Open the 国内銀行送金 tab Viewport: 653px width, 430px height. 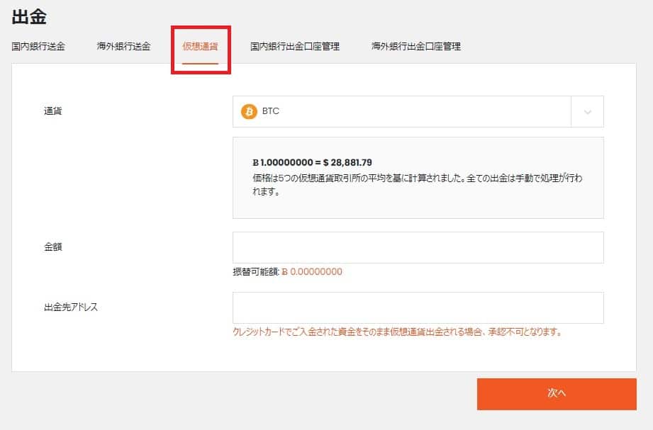point(38,46)
